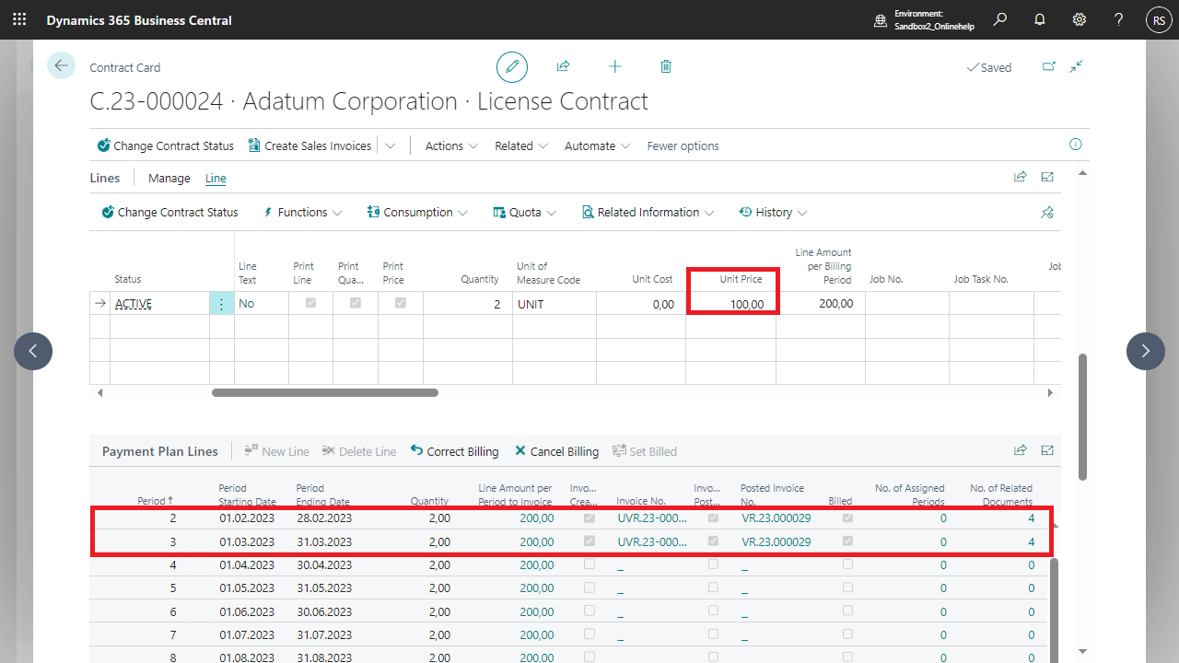Show the information FactBox pane
1179x663 pixels.
[1076, 145]
